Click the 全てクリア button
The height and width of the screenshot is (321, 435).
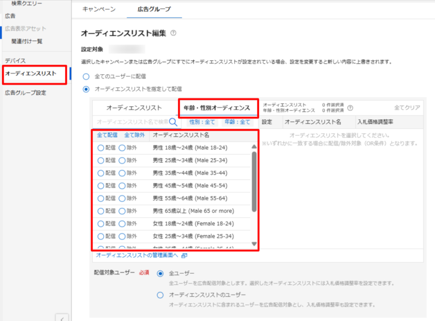[407, 108]
